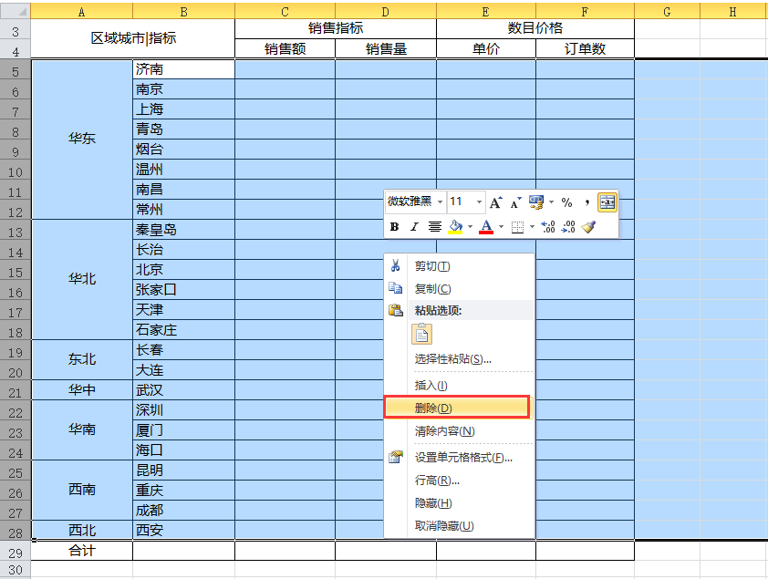Choose 清除内容(N) menu item

pyautogui.click(x=460, y=430)
